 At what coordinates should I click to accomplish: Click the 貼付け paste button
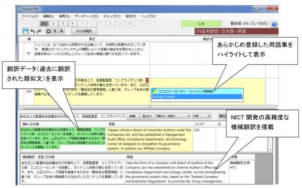click(x=147, y=116)
